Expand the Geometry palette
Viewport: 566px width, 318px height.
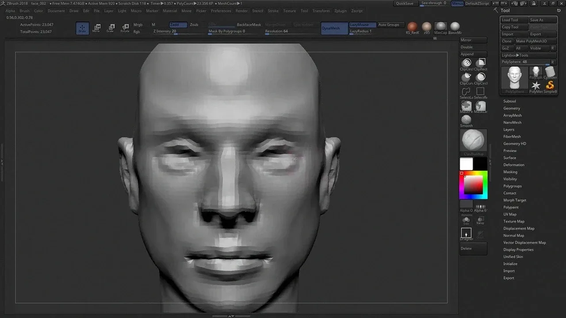pyautogui.click(x=512, y=108)
